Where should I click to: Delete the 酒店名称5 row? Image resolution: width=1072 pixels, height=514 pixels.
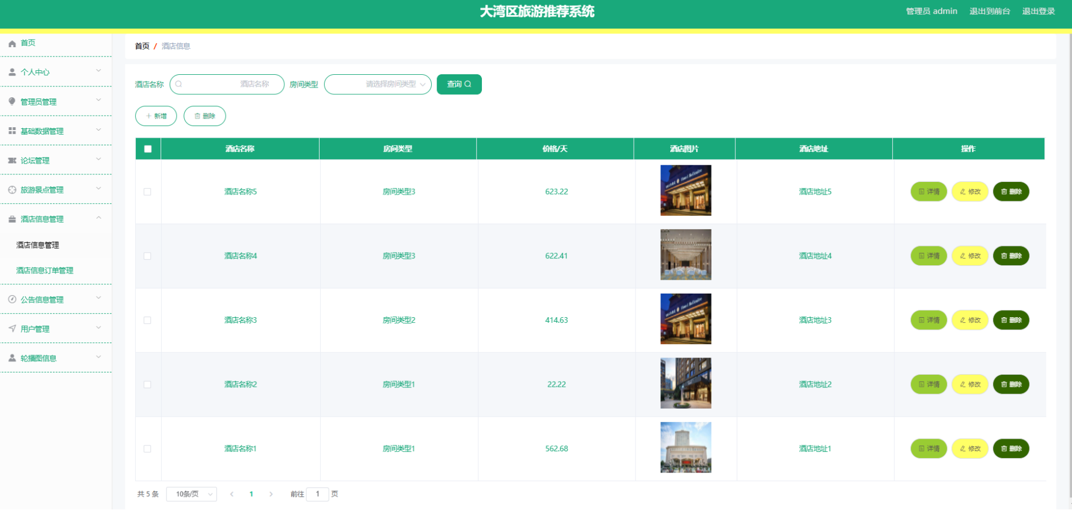(x=1011, y=192)
